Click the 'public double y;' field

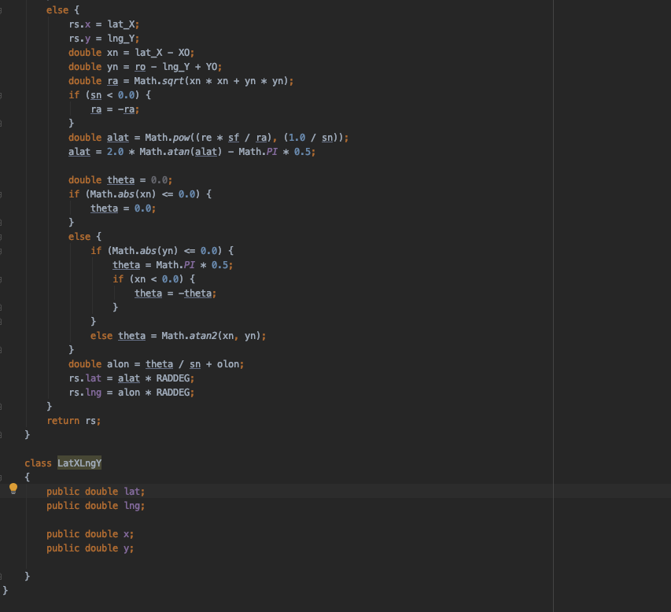(90, 547)
